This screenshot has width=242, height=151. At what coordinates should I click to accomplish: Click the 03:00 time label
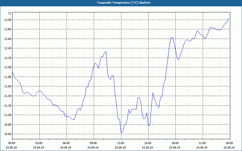coord(39,143)
